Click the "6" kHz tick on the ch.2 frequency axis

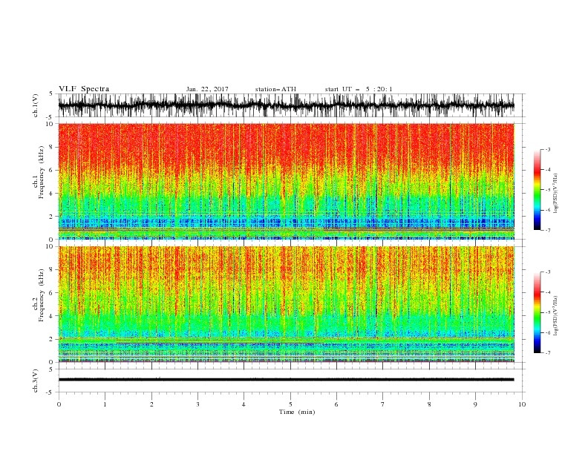(x=53, y=293)
